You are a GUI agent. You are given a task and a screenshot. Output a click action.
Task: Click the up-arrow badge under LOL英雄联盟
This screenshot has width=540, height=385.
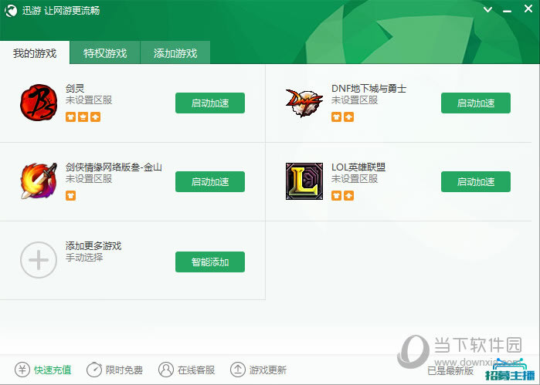[x=349, y=196]
